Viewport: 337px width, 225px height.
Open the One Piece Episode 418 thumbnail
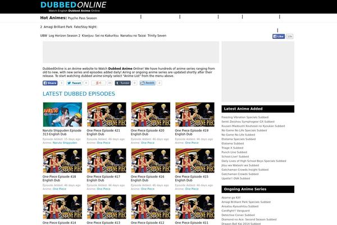[x=62, y=161]
